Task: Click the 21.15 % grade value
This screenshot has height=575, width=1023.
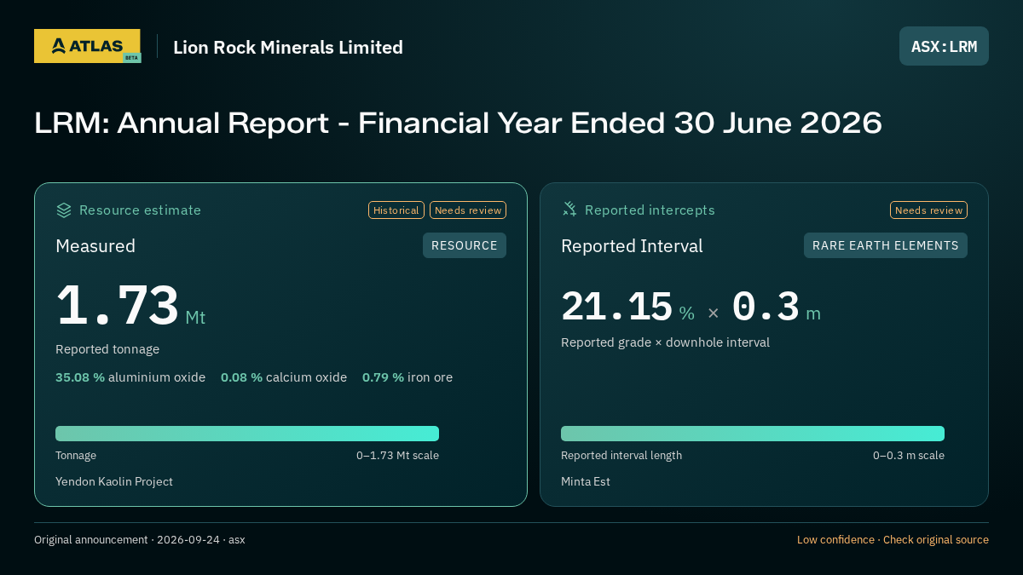Action: [x=627, y=308]
